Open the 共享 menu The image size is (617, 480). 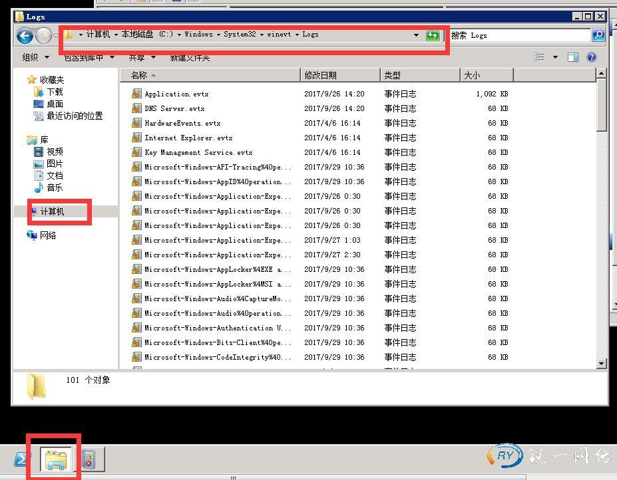(x=140, y=58)
